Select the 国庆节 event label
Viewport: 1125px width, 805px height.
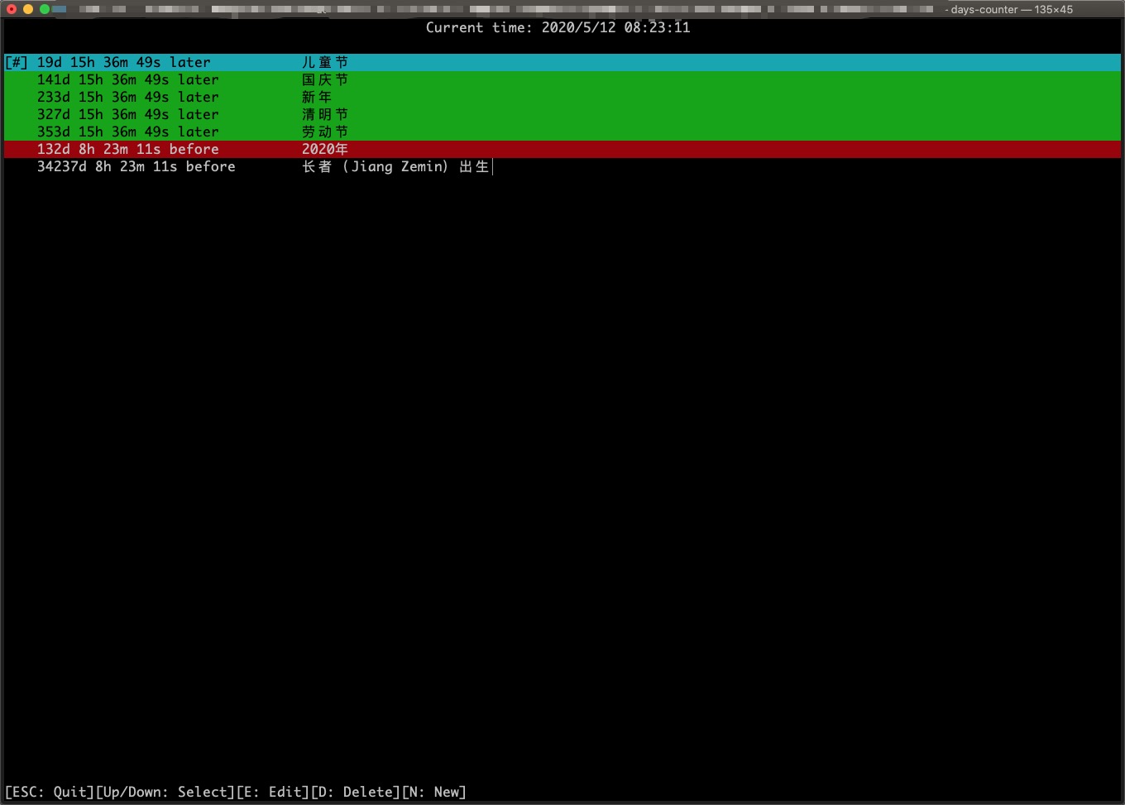(324, 80)
